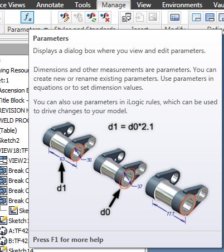Open the Tools ribbon tab
Viewport: 224px width, 252px height.
click(82, 5)
